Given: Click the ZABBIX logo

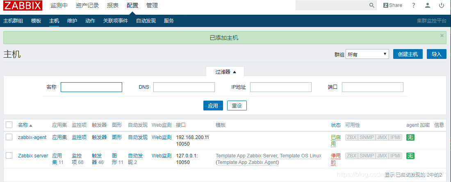Looking at the screenshot, I should [23, 5].
